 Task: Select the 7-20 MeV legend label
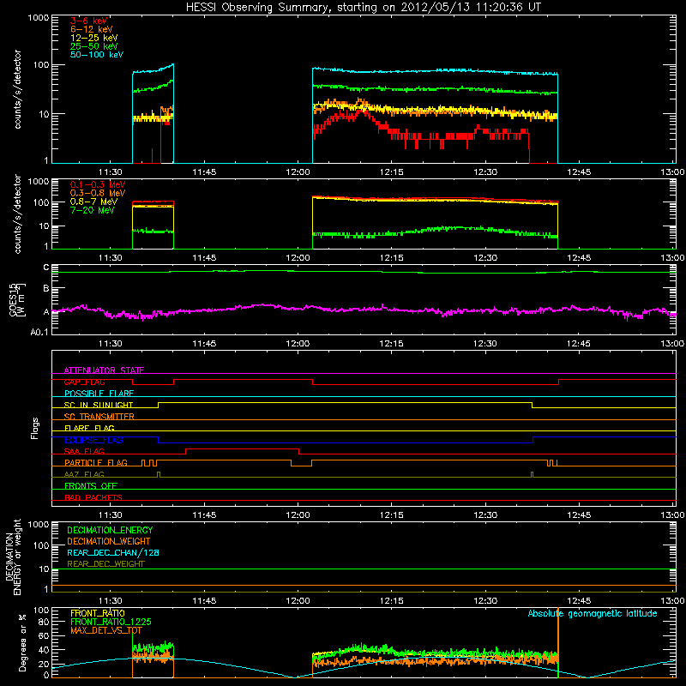(x=93, y=210)
